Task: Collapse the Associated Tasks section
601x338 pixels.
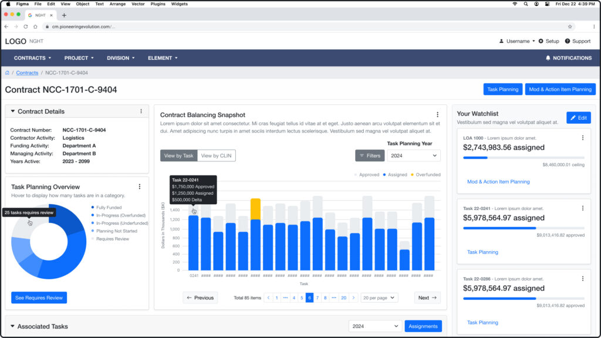Action: click(x=12, y=326)
